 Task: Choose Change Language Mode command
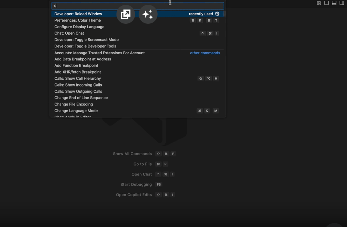pos(137,111)
